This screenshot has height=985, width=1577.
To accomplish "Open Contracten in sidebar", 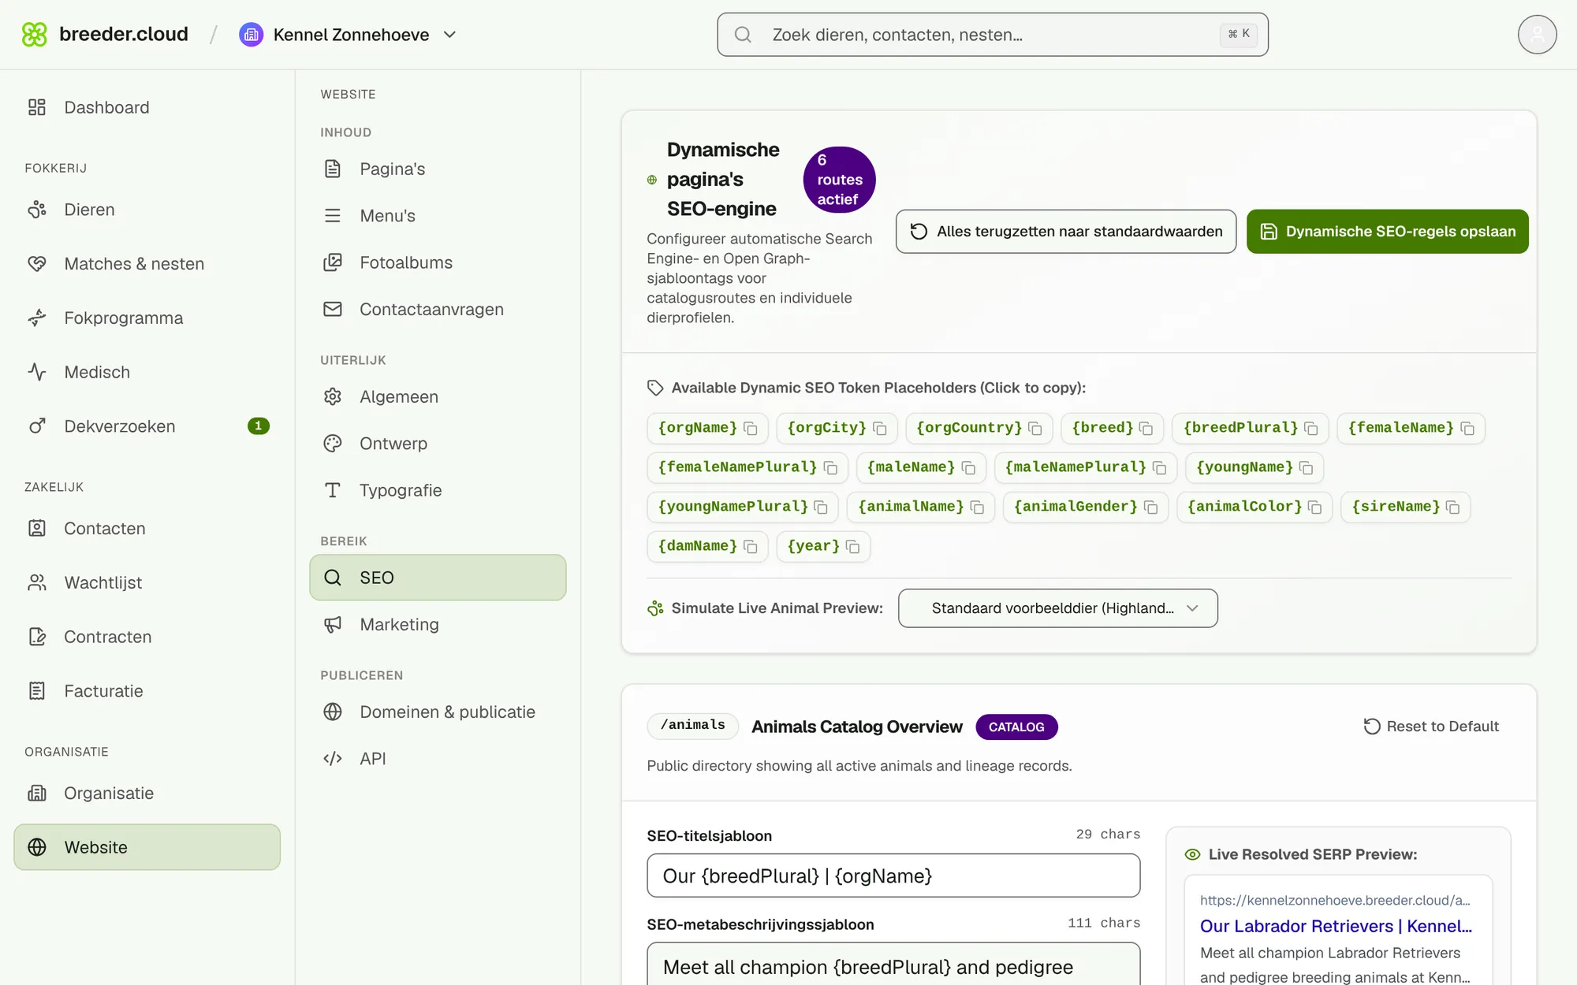I will (147, 637).
